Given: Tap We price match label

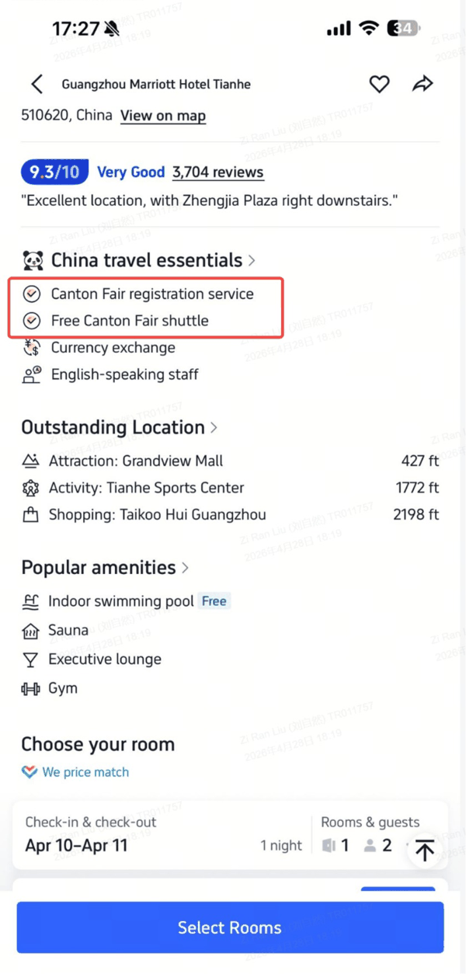Looking at the screenshot, I should point(75,772).
